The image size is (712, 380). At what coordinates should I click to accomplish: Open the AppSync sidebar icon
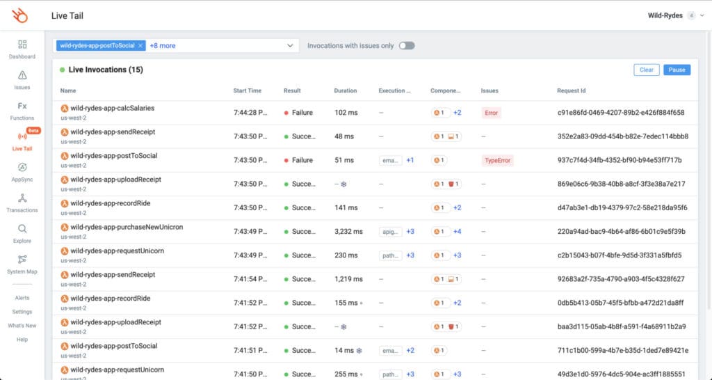[x=22, y=167]
